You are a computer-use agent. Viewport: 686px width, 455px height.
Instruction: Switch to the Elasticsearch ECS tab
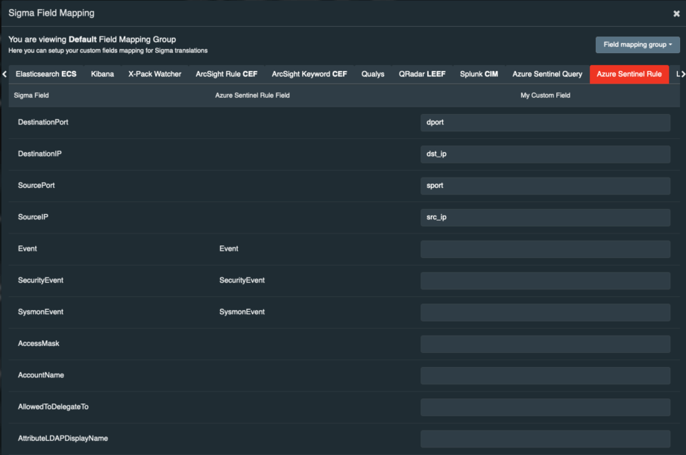click(46, 74)
